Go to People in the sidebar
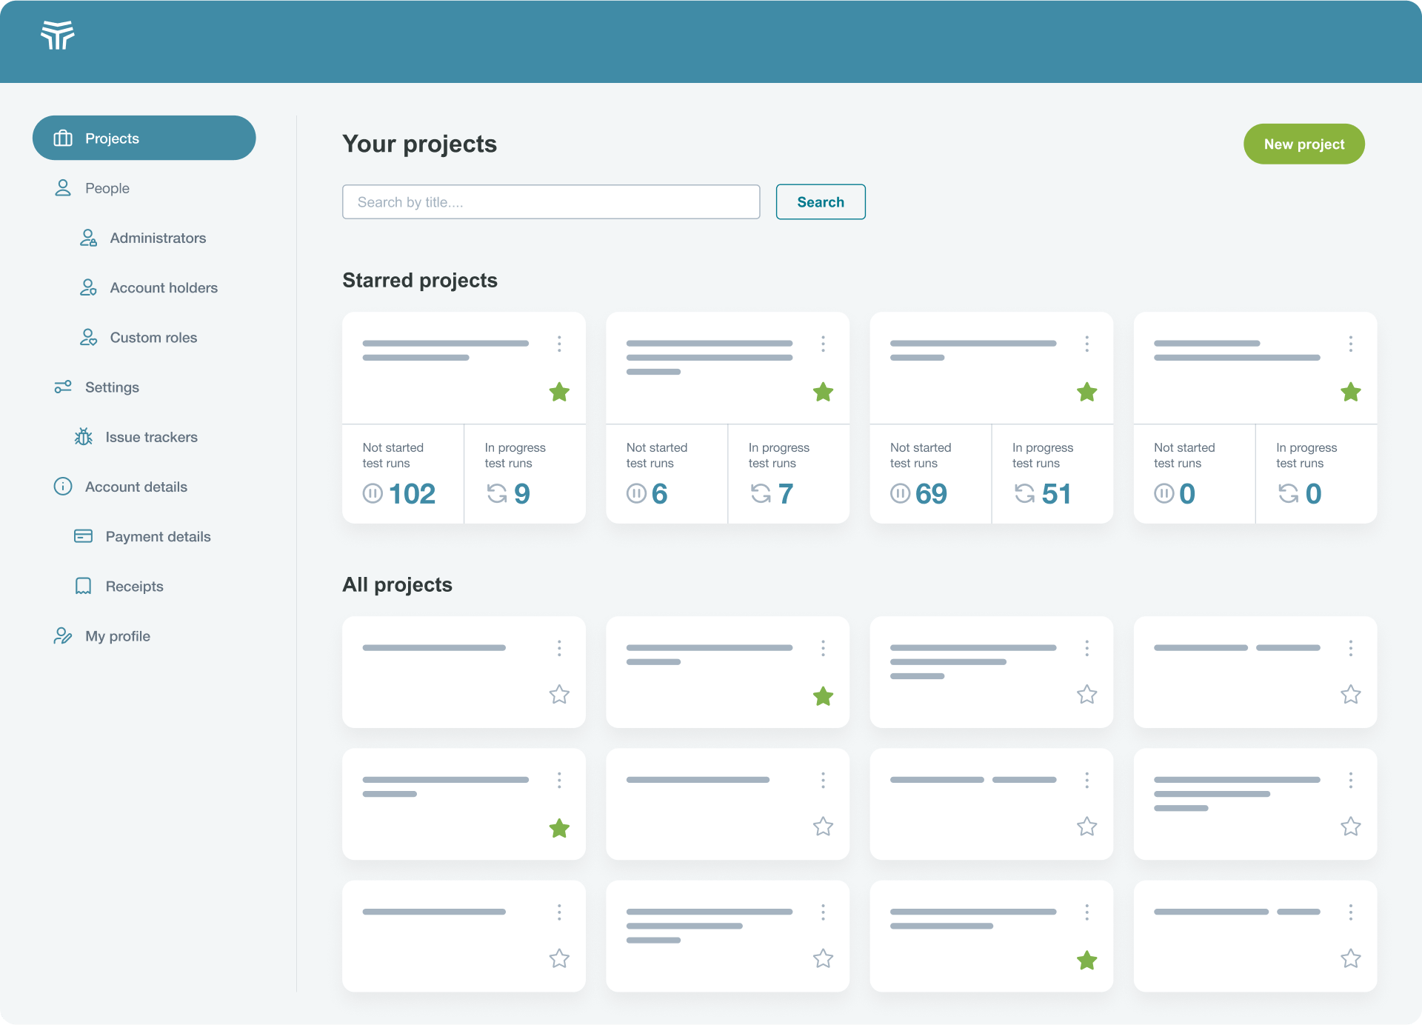Image resolution: width=1422 pixels, height=1025 pixels. click(x=107, y=188)
